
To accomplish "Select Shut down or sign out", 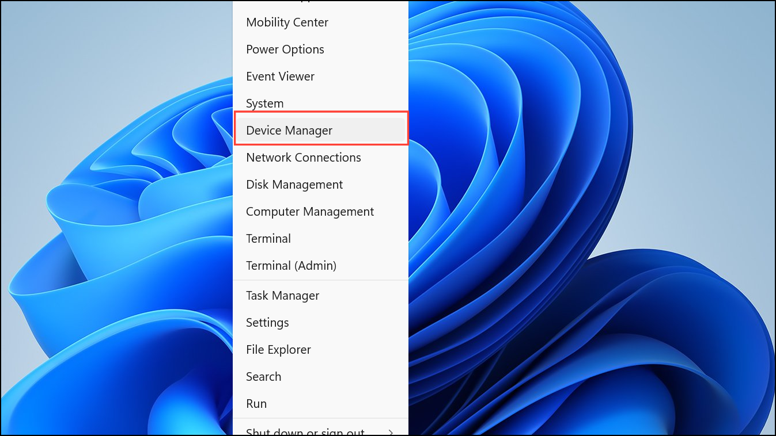I will [305, 430].
